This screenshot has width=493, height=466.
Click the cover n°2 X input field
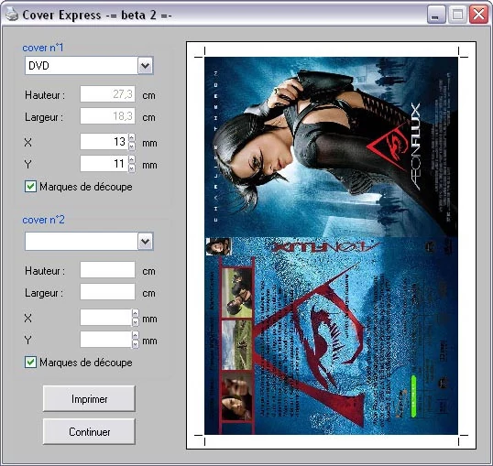click(x=106, y=318)
